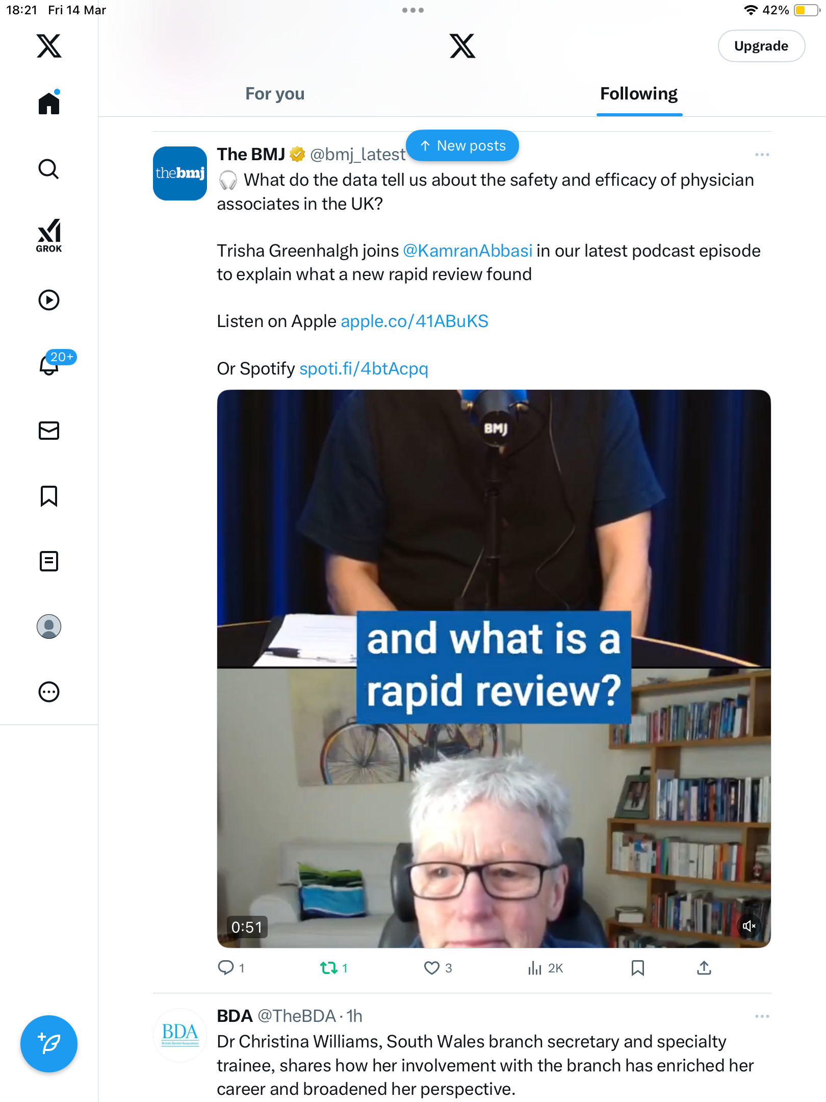Open the Lists icon in sidebar
The image size is (826, 1102).
[49, 561]
